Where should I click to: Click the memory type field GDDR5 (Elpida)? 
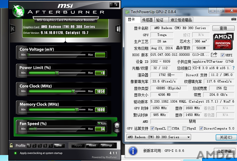pyautogui.click(x=169, y=88)
